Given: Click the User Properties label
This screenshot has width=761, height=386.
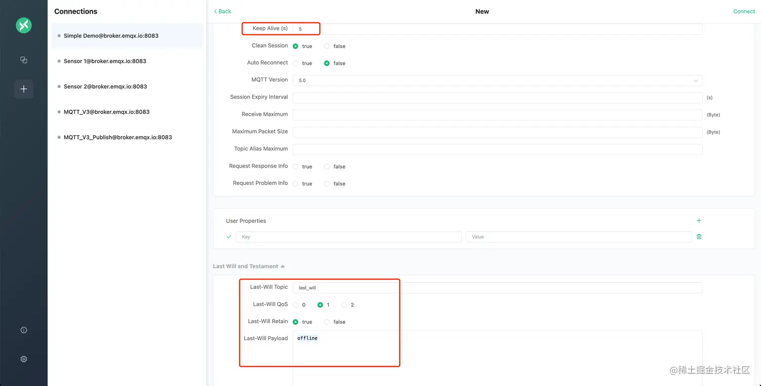Looking at the screenshot, I should pyautogui.click(x=246, y=221).
